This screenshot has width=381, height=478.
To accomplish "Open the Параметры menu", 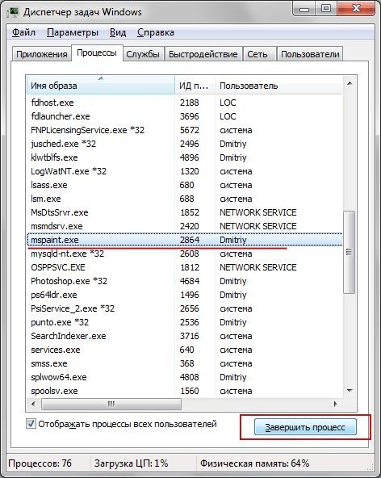I will coord(73,32).
